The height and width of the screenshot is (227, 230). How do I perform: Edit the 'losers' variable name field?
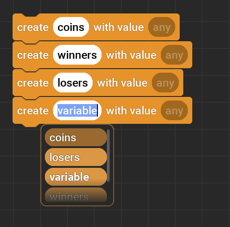tap(73, 83)
